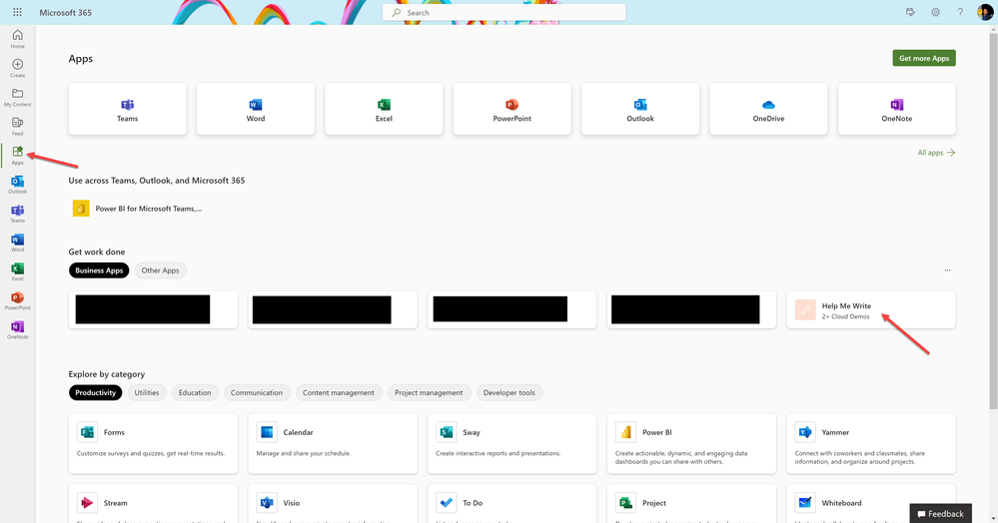Open the Excel app card
This screenshot has width=998, height=523.
pyautogui.click(x=384, y=109)
